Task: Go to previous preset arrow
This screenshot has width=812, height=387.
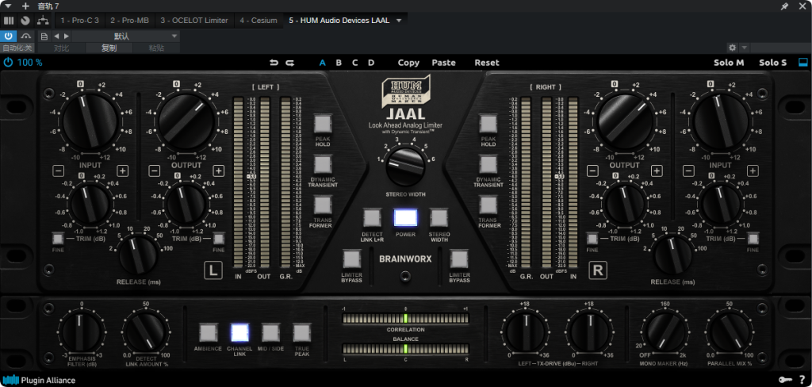Action: pyautogui.click(x=56, y=36)
